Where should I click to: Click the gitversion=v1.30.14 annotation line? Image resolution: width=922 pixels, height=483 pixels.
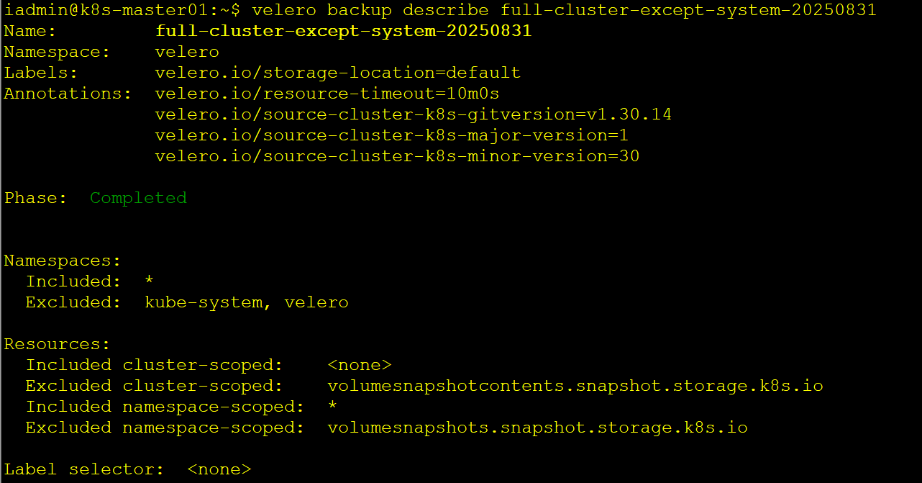pos(413,114)
